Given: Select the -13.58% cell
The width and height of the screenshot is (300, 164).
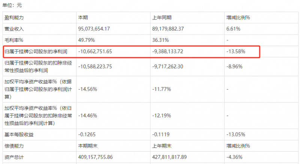Looking at the screenshot, I should point(236,52).
